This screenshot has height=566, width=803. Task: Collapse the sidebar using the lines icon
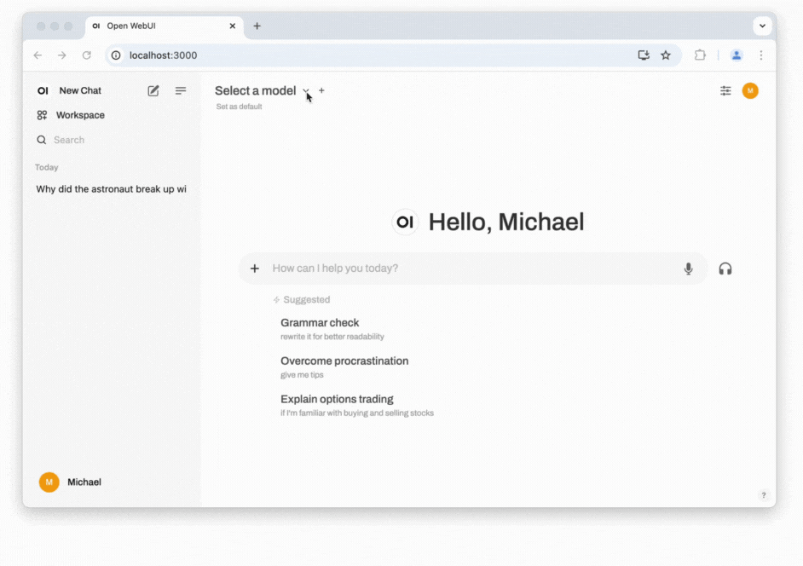pos(180,90)
